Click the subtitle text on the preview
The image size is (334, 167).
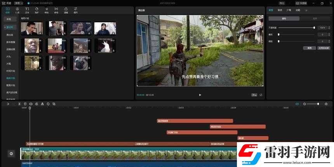coord(200,77)
